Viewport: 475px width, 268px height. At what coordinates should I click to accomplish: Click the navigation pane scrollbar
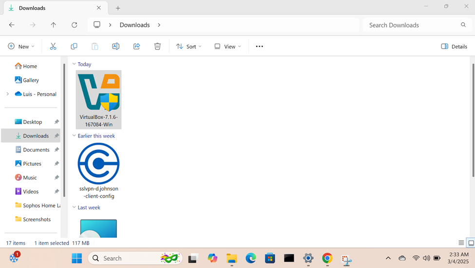[64, 130]
